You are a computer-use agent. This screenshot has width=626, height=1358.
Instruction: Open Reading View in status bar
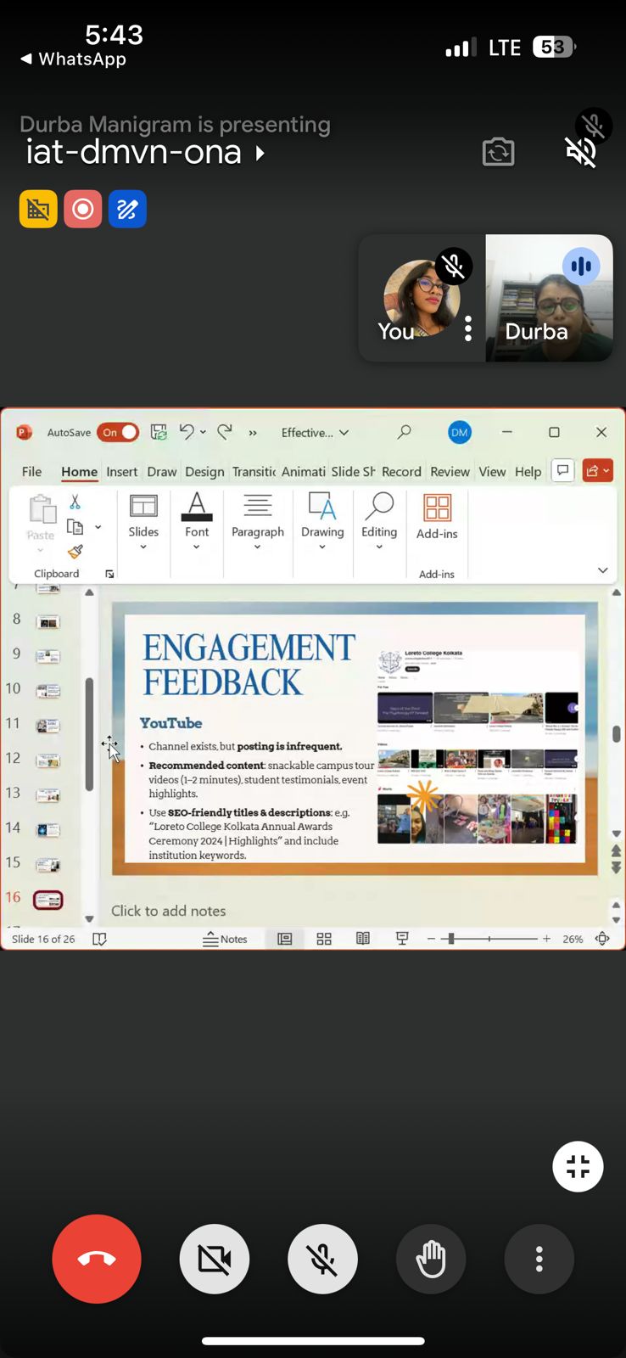click(363, 939)
